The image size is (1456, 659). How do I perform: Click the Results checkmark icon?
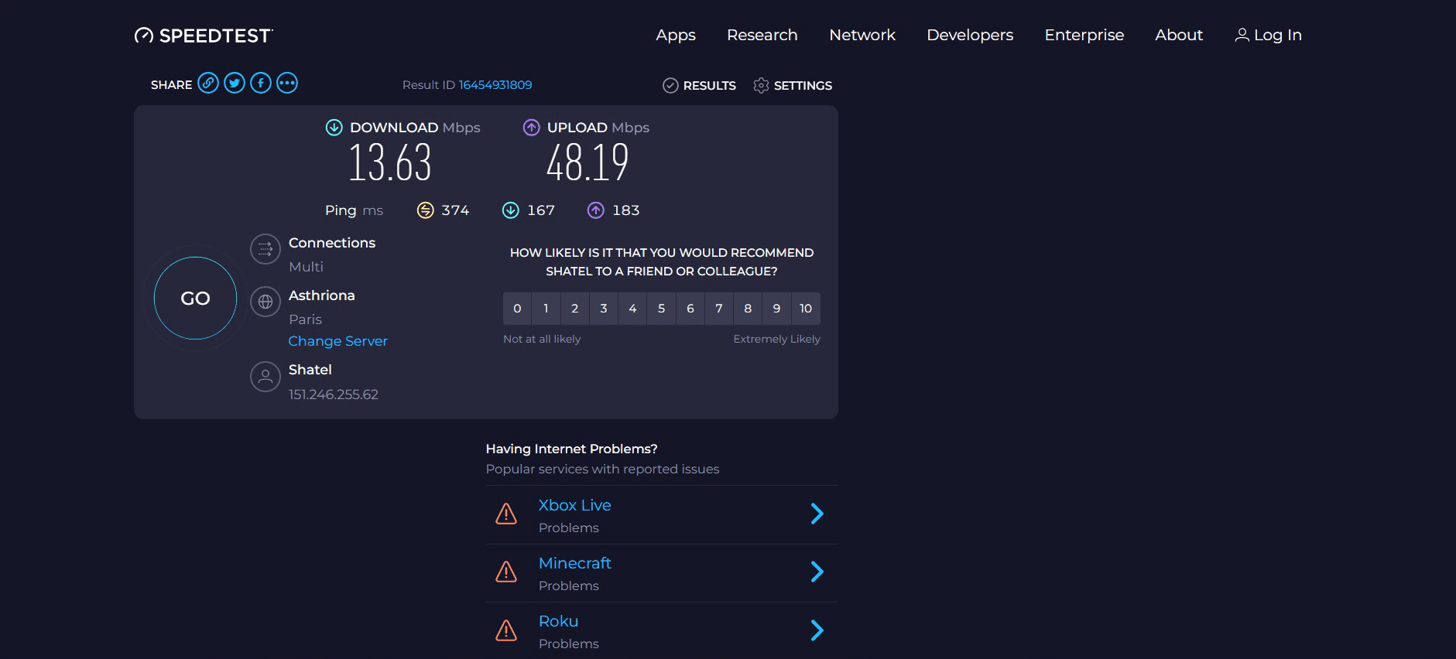[670, 85]
